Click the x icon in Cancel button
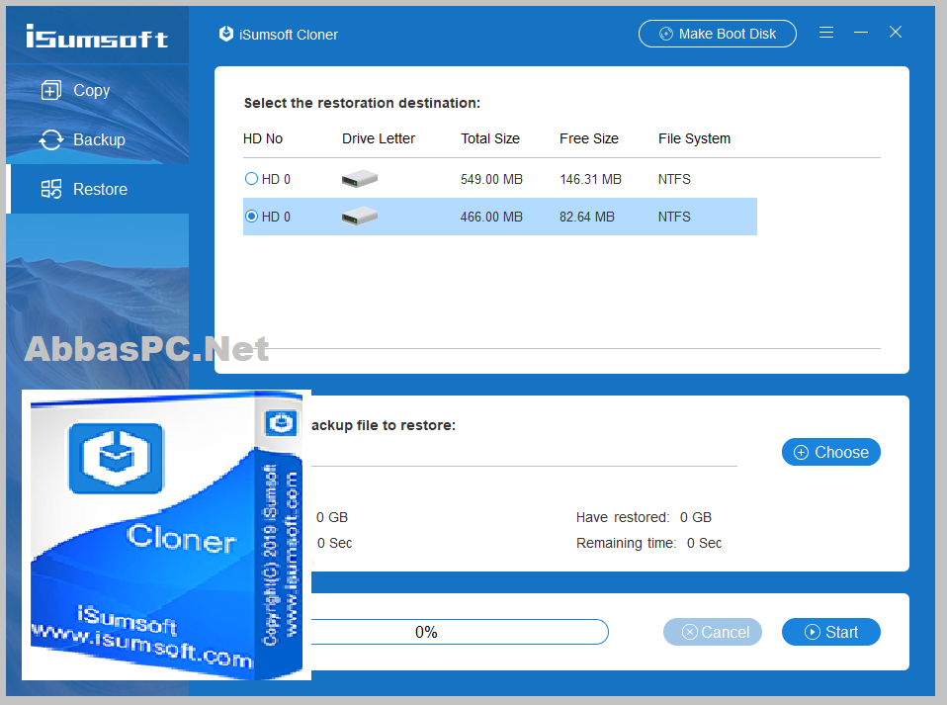947x705 pixels. (x=689, y=632)
